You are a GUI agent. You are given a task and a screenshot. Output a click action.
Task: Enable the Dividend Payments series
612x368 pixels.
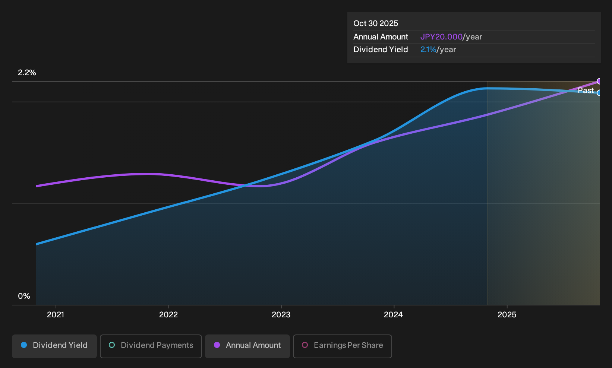151,346
